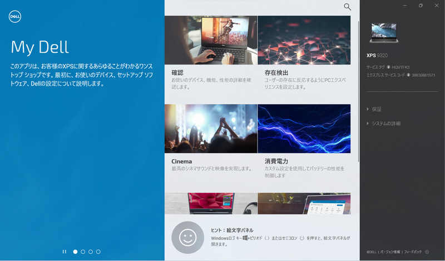Expand the 保証 section

(x=374, y=109)
